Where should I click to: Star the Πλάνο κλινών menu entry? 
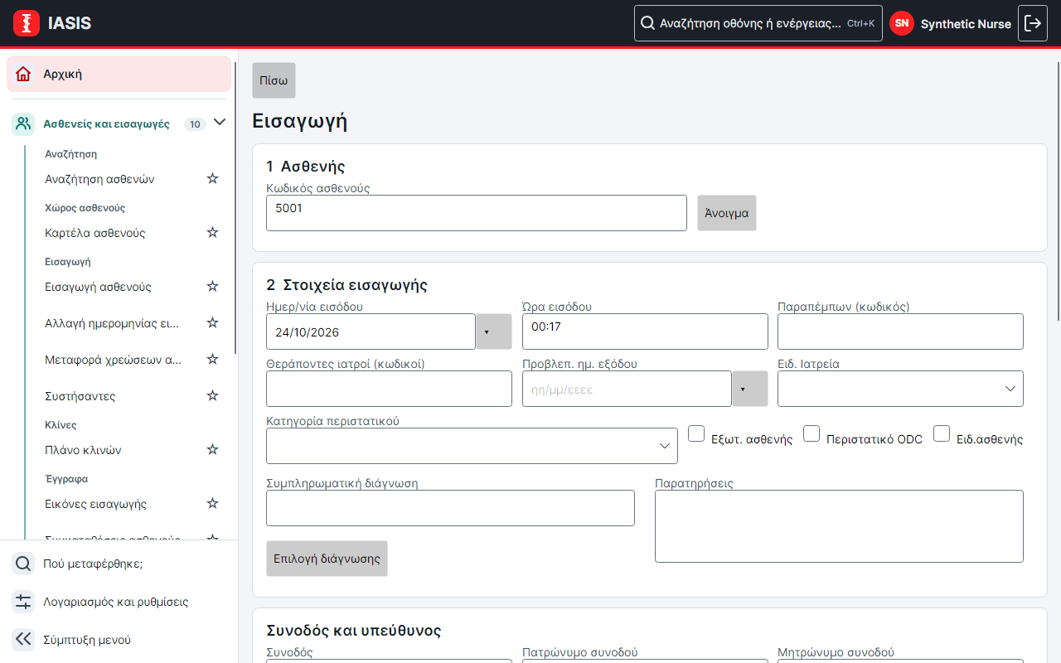[x=212, y=449]
